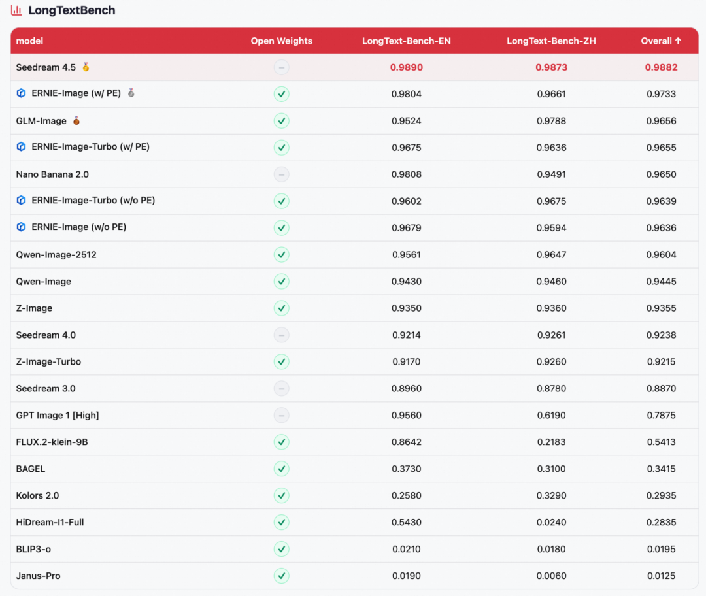Click the blue logo beside ERNIE-Image-Turbo (w/o PE)
This screenshot has width=706, height=596.
tap(21, 201)
